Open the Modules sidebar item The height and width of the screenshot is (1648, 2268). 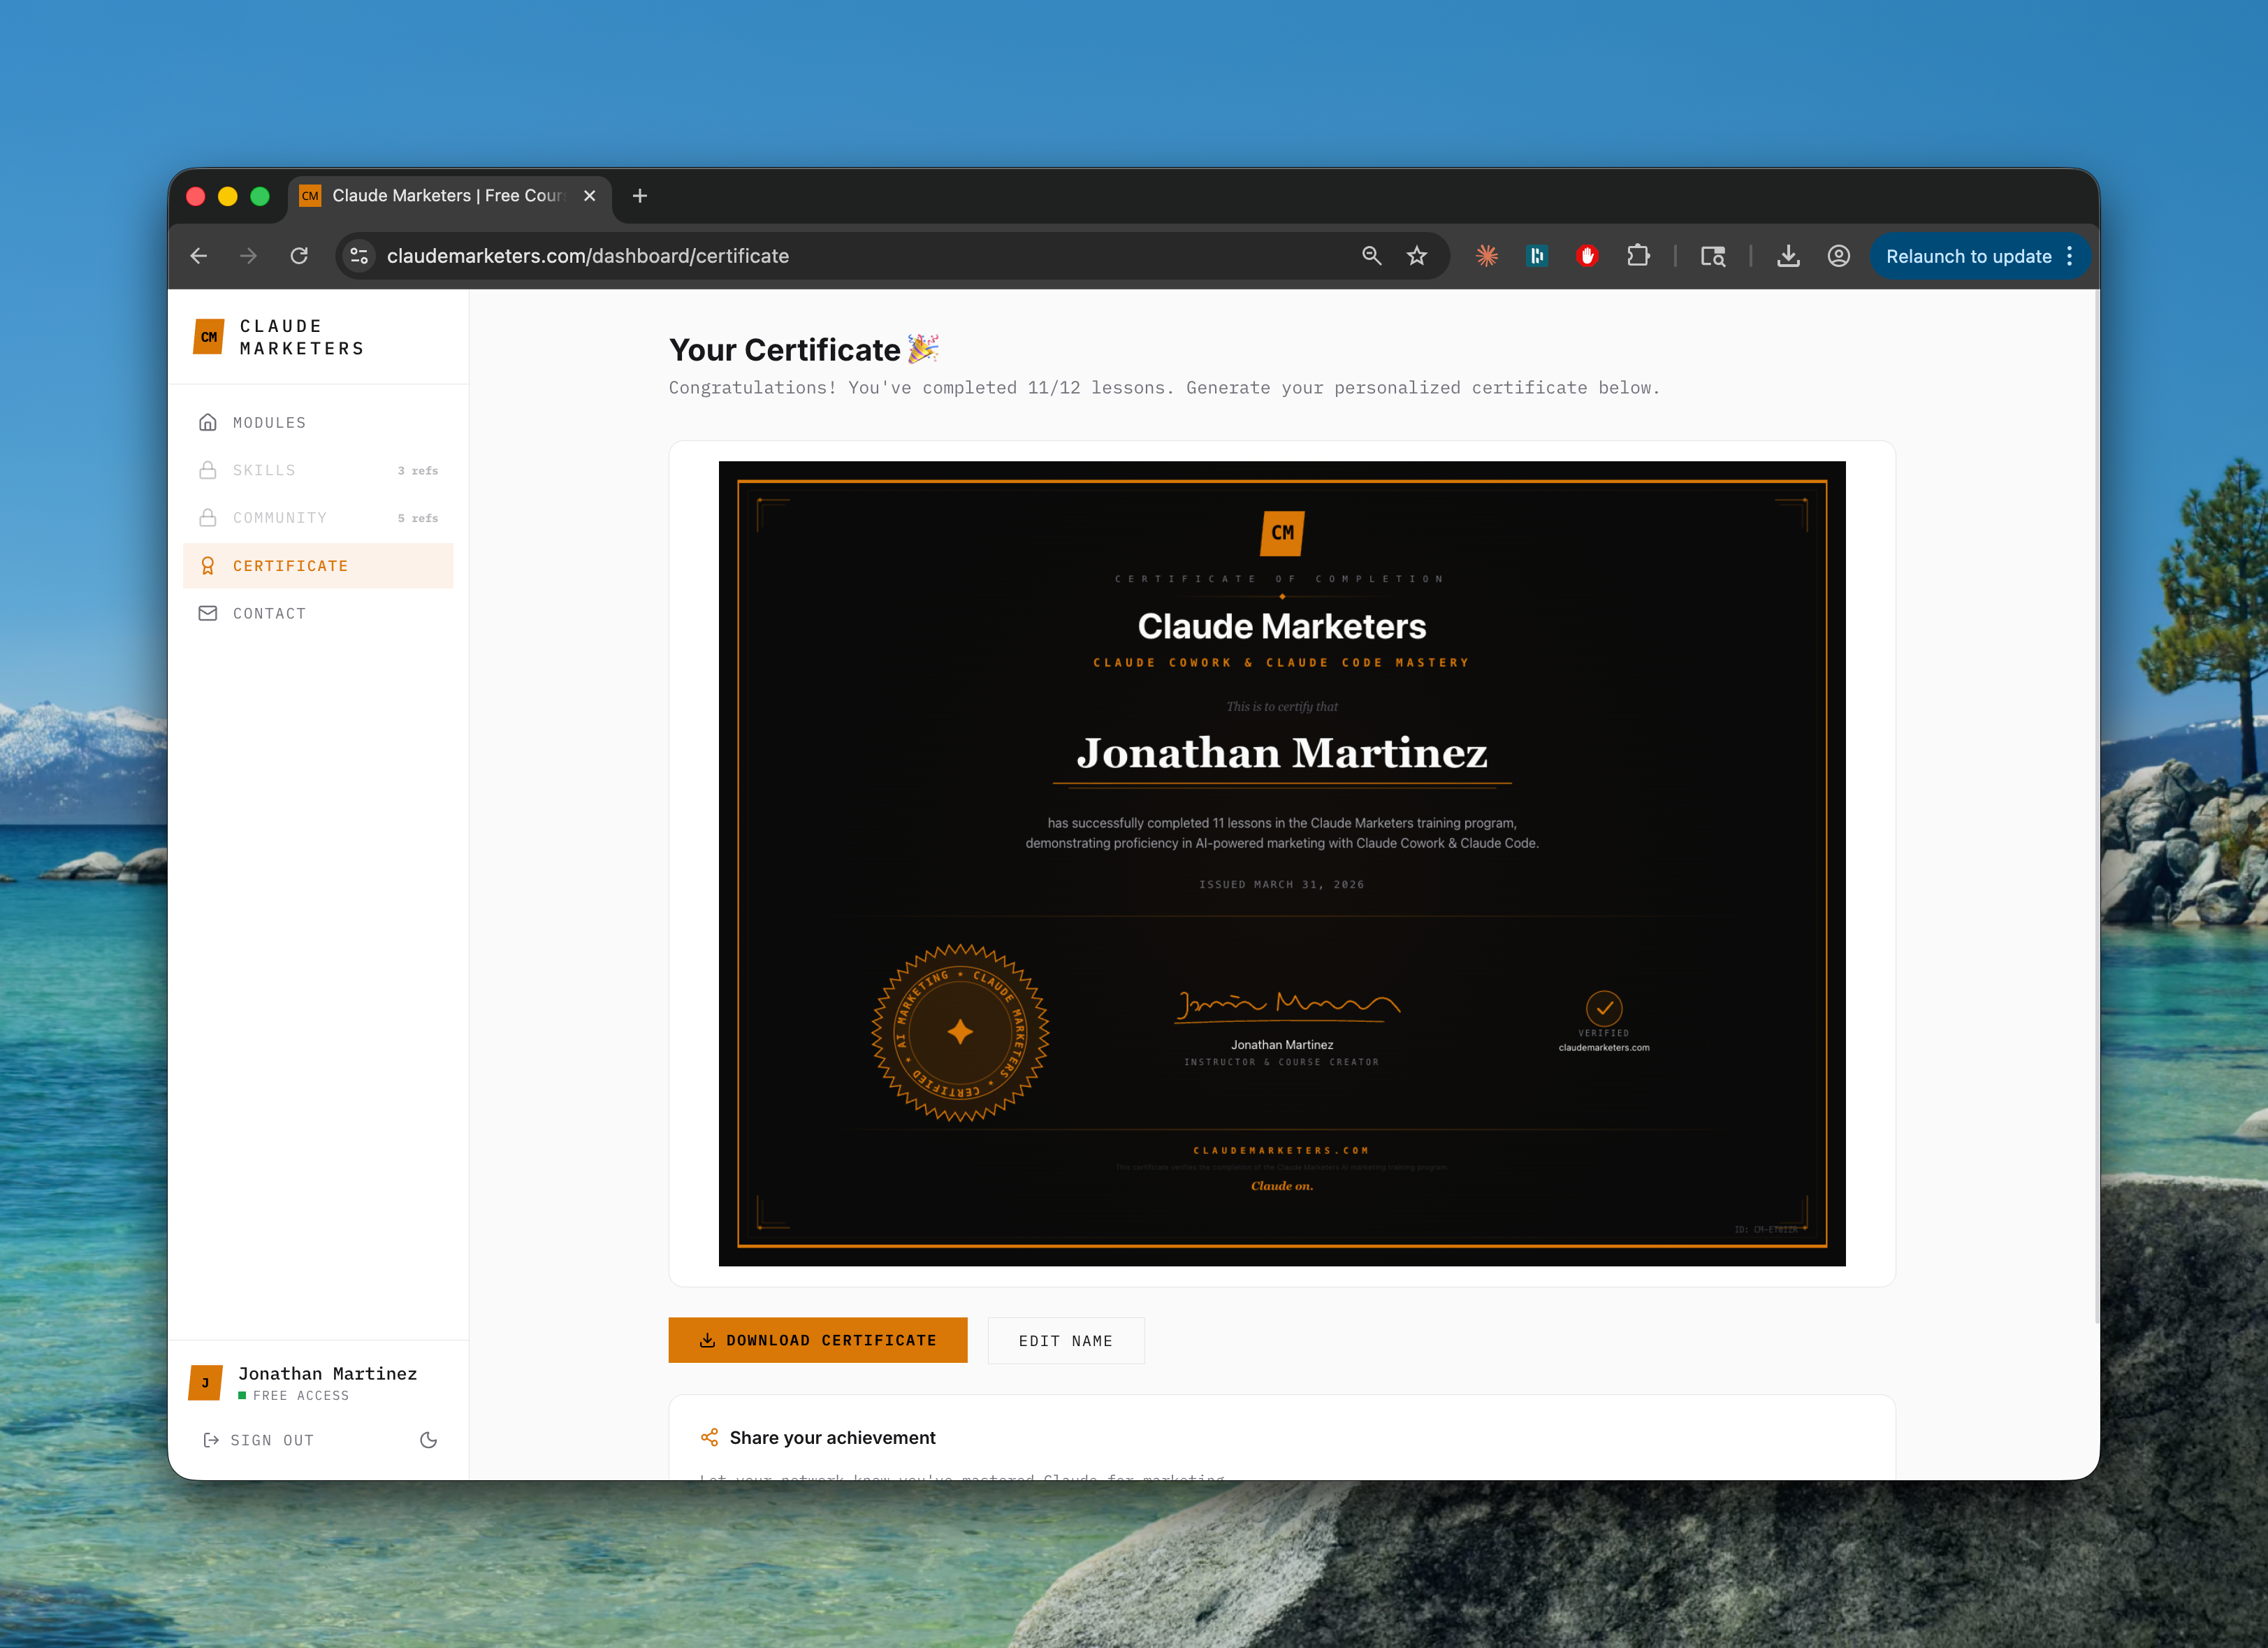click(269, 422)
